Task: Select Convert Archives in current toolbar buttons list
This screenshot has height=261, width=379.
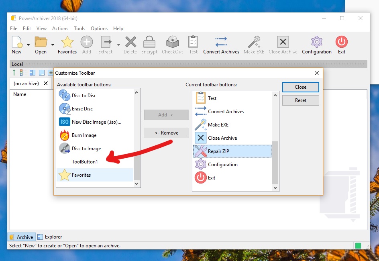Action: [232, 112]
